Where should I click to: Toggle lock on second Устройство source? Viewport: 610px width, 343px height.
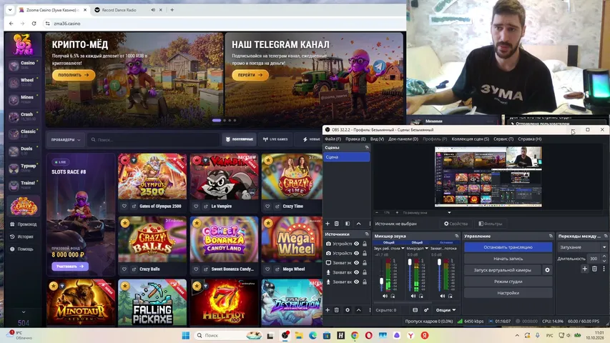tap(365, 253)
